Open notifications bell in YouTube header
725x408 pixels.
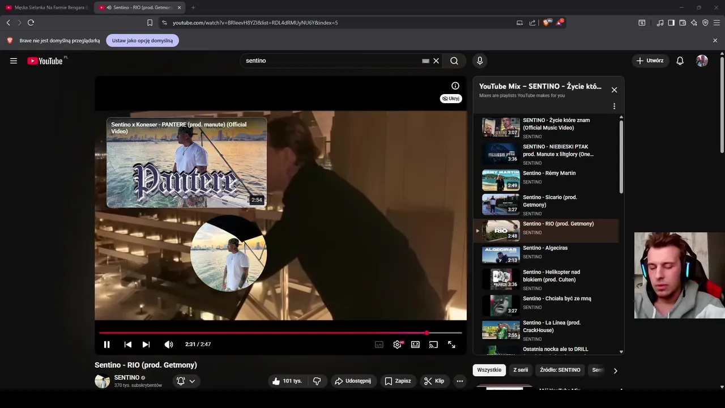pos(680,61)
